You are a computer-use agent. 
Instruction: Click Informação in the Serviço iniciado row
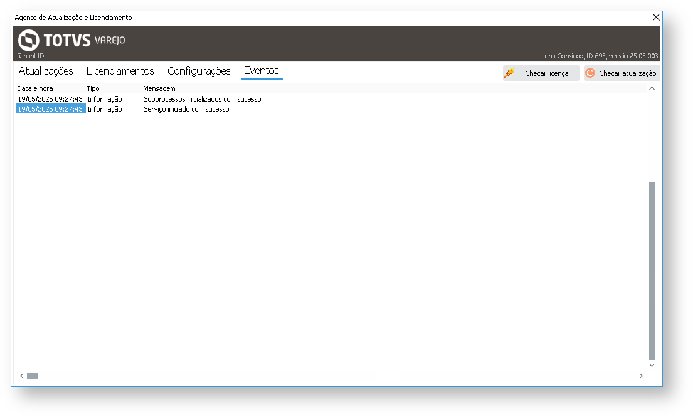click(105, 109)
